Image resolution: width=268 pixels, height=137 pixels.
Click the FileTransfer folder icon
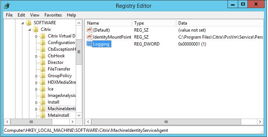click(x=43, y=69)
